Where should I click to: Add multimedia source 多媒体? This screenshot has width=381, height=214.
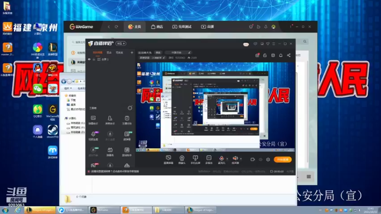coord(209,160)
